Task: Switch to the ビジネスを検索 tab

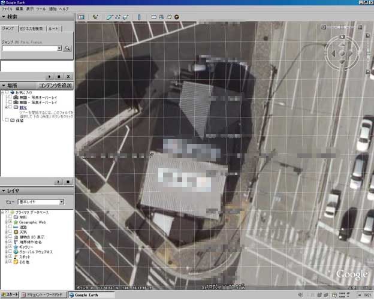Action: click(32, 29)
